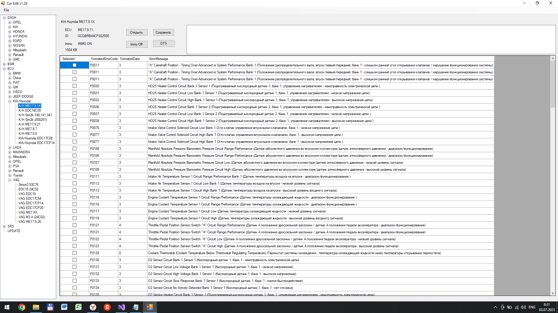Tick the checkbox for error P0128
The height and width of the screenshot is (313, 558).
(x=74, y=253)
